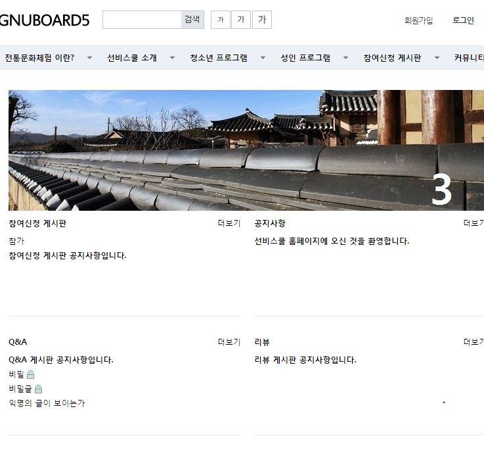This screenshot has height=455, width=484.
Task: Click the lock icon next to 비밀글
Action: coord(38,389)
